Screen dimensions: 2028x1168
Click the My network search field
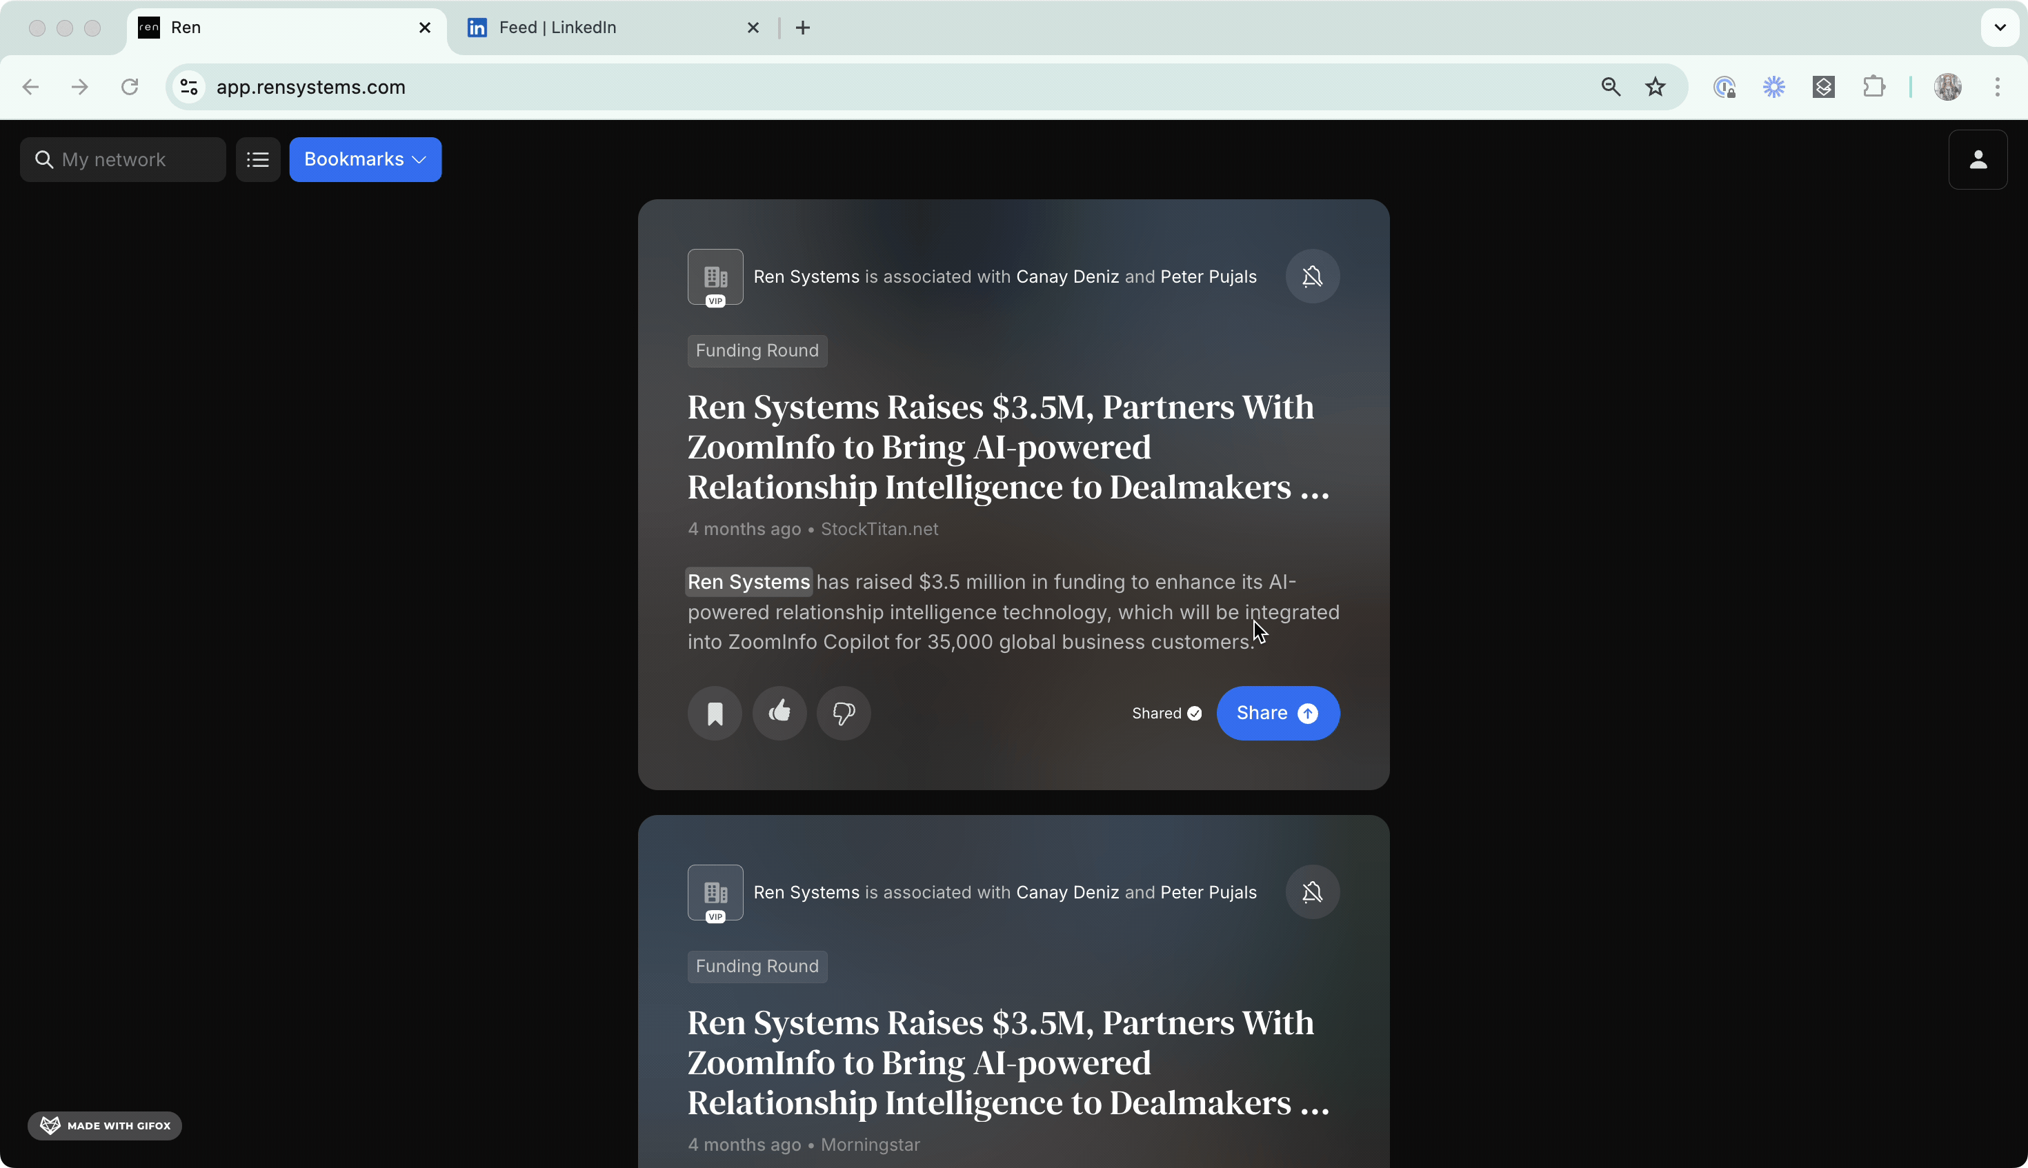[x=123, y=160]
